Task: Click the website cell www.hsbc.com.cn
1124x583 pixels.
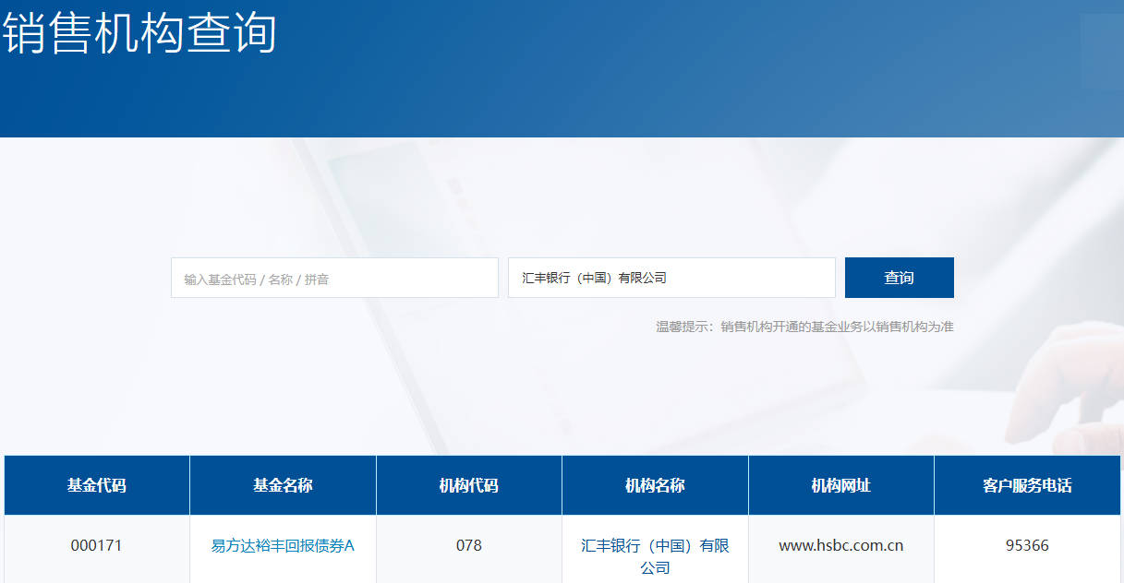Action: pyautogui.click(x=841, y=549)
